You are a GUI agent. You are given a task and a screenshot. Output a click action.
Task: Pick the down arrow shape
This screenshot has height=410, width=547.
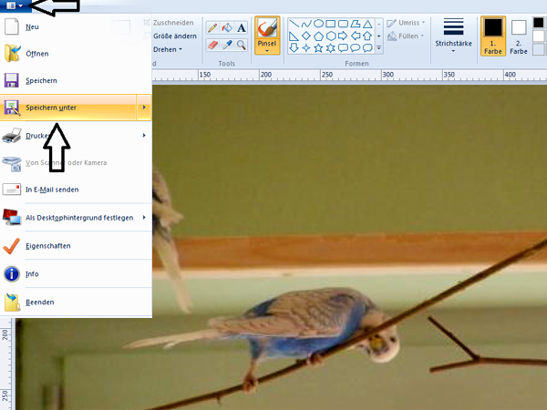click(x=294, y=47)
